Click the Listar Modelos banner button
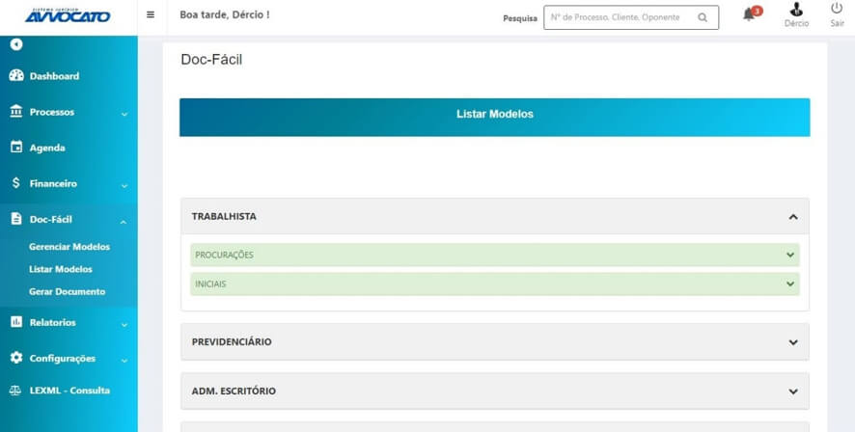The height and width of the screenshot is (432, 855). 494,115
